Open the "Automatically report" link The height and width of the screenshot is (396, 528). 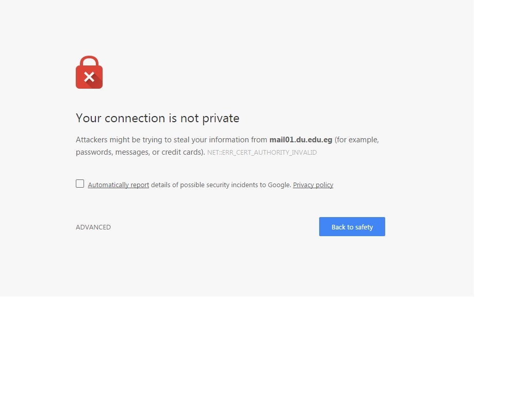118,185
